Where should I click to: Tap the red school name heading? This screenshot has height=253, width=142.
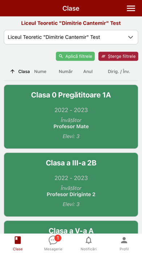coord(71,23)
